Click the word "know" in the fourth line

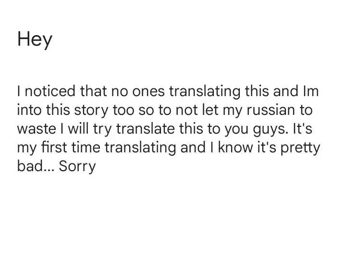239,149
